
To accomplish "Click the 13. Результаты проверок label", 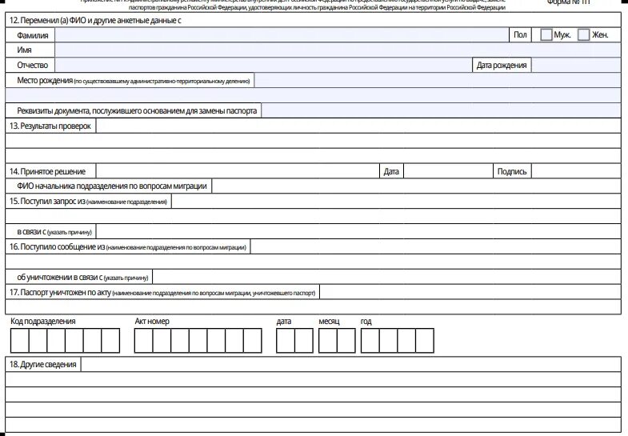I will click(x=50, y=126).
